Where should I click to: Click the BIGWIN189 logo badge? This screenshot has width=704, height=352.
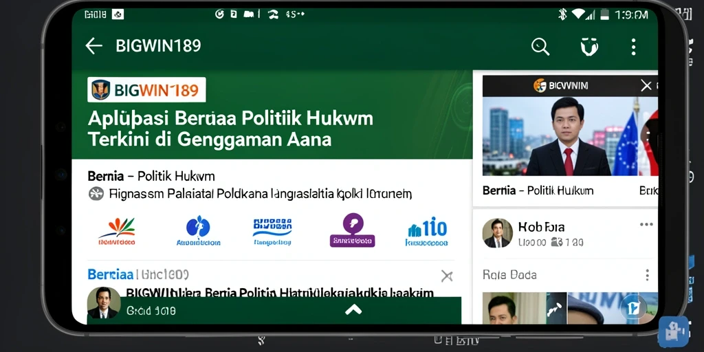[x=146, y=90]
